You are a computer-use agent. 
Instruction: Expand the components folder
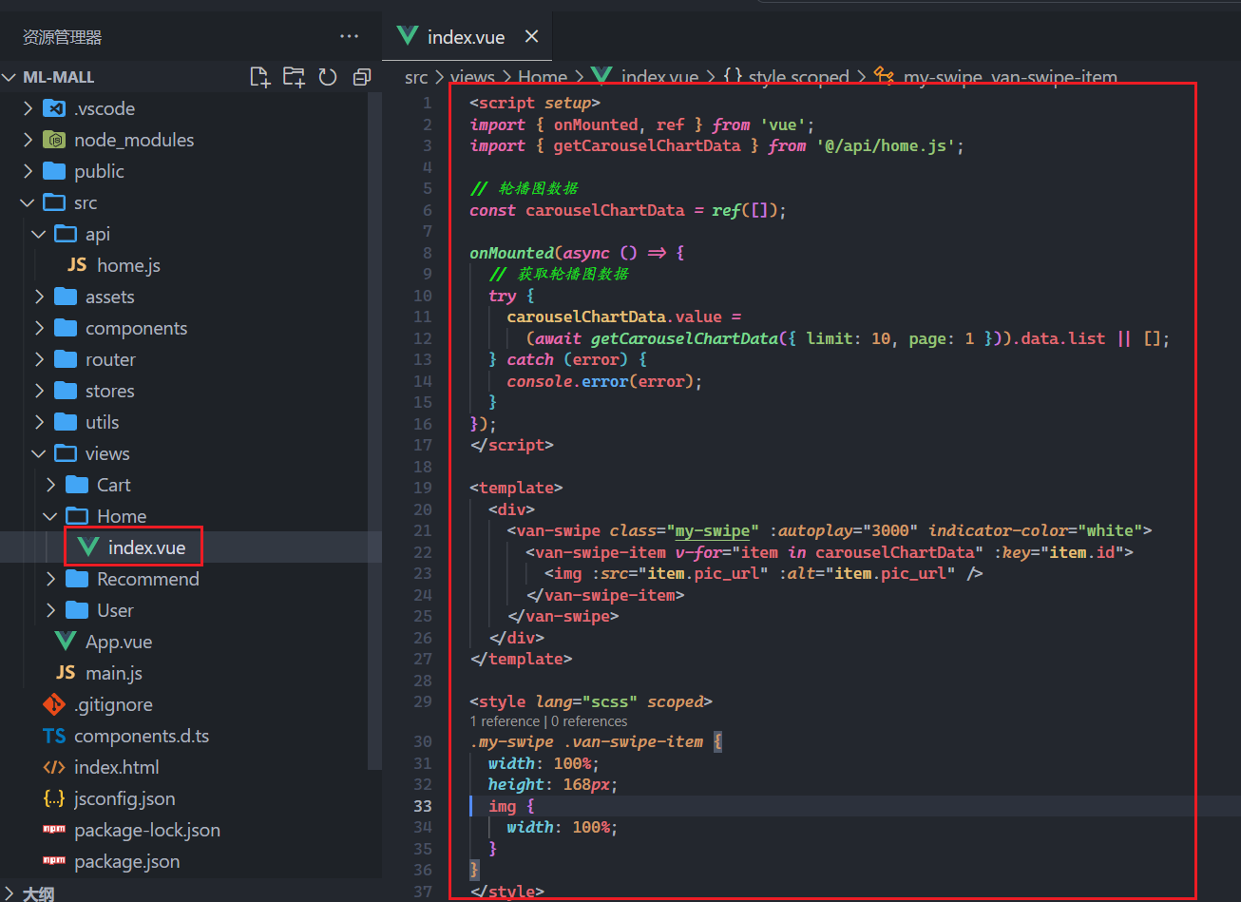39,328
